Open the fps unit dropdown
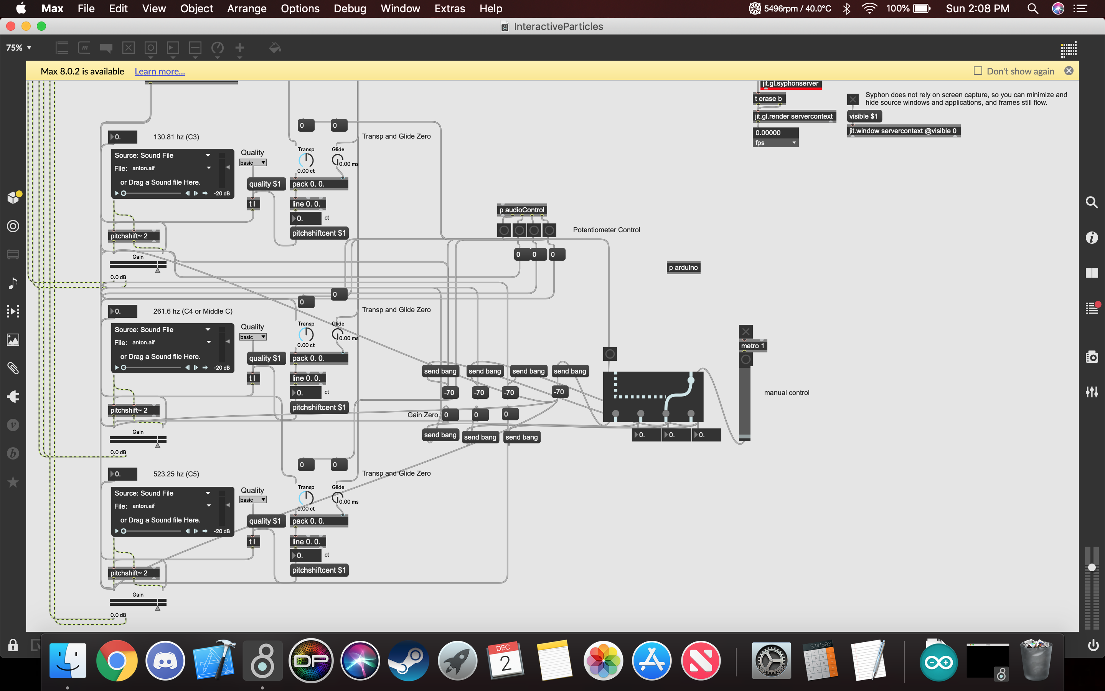Screen dimensions: 1105x691 pyautogui.click(x=775, y=142)
